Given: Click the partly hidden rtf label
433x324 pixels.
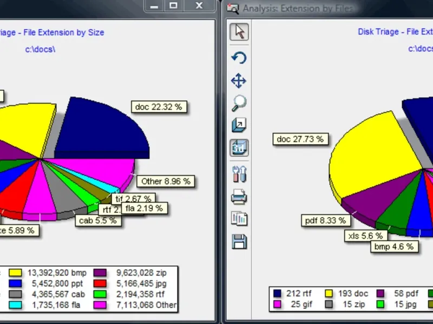Looking at the screenshot, I should [x=110, y=210].
